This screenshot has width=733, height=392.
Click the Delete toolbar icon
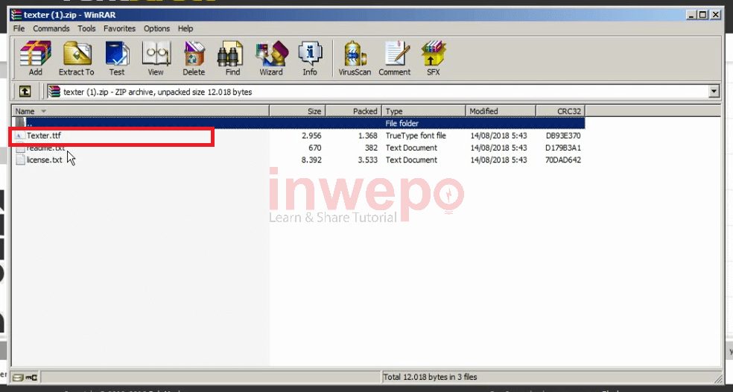pos(194,58)
